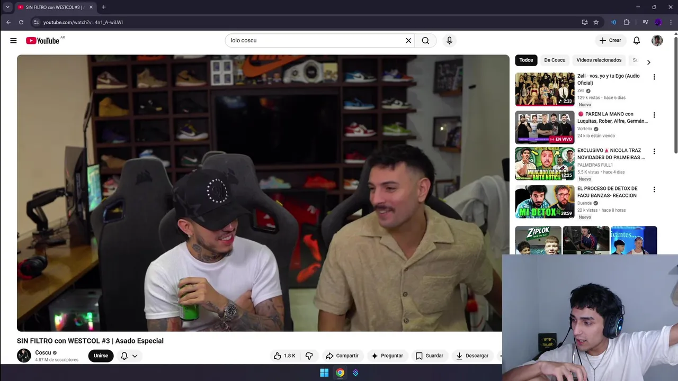Viewport: 678px width, 381px height.
Task: Open the NICOLA TRAZ NOVIDADES thumbnail
Action: click(545, 164)
